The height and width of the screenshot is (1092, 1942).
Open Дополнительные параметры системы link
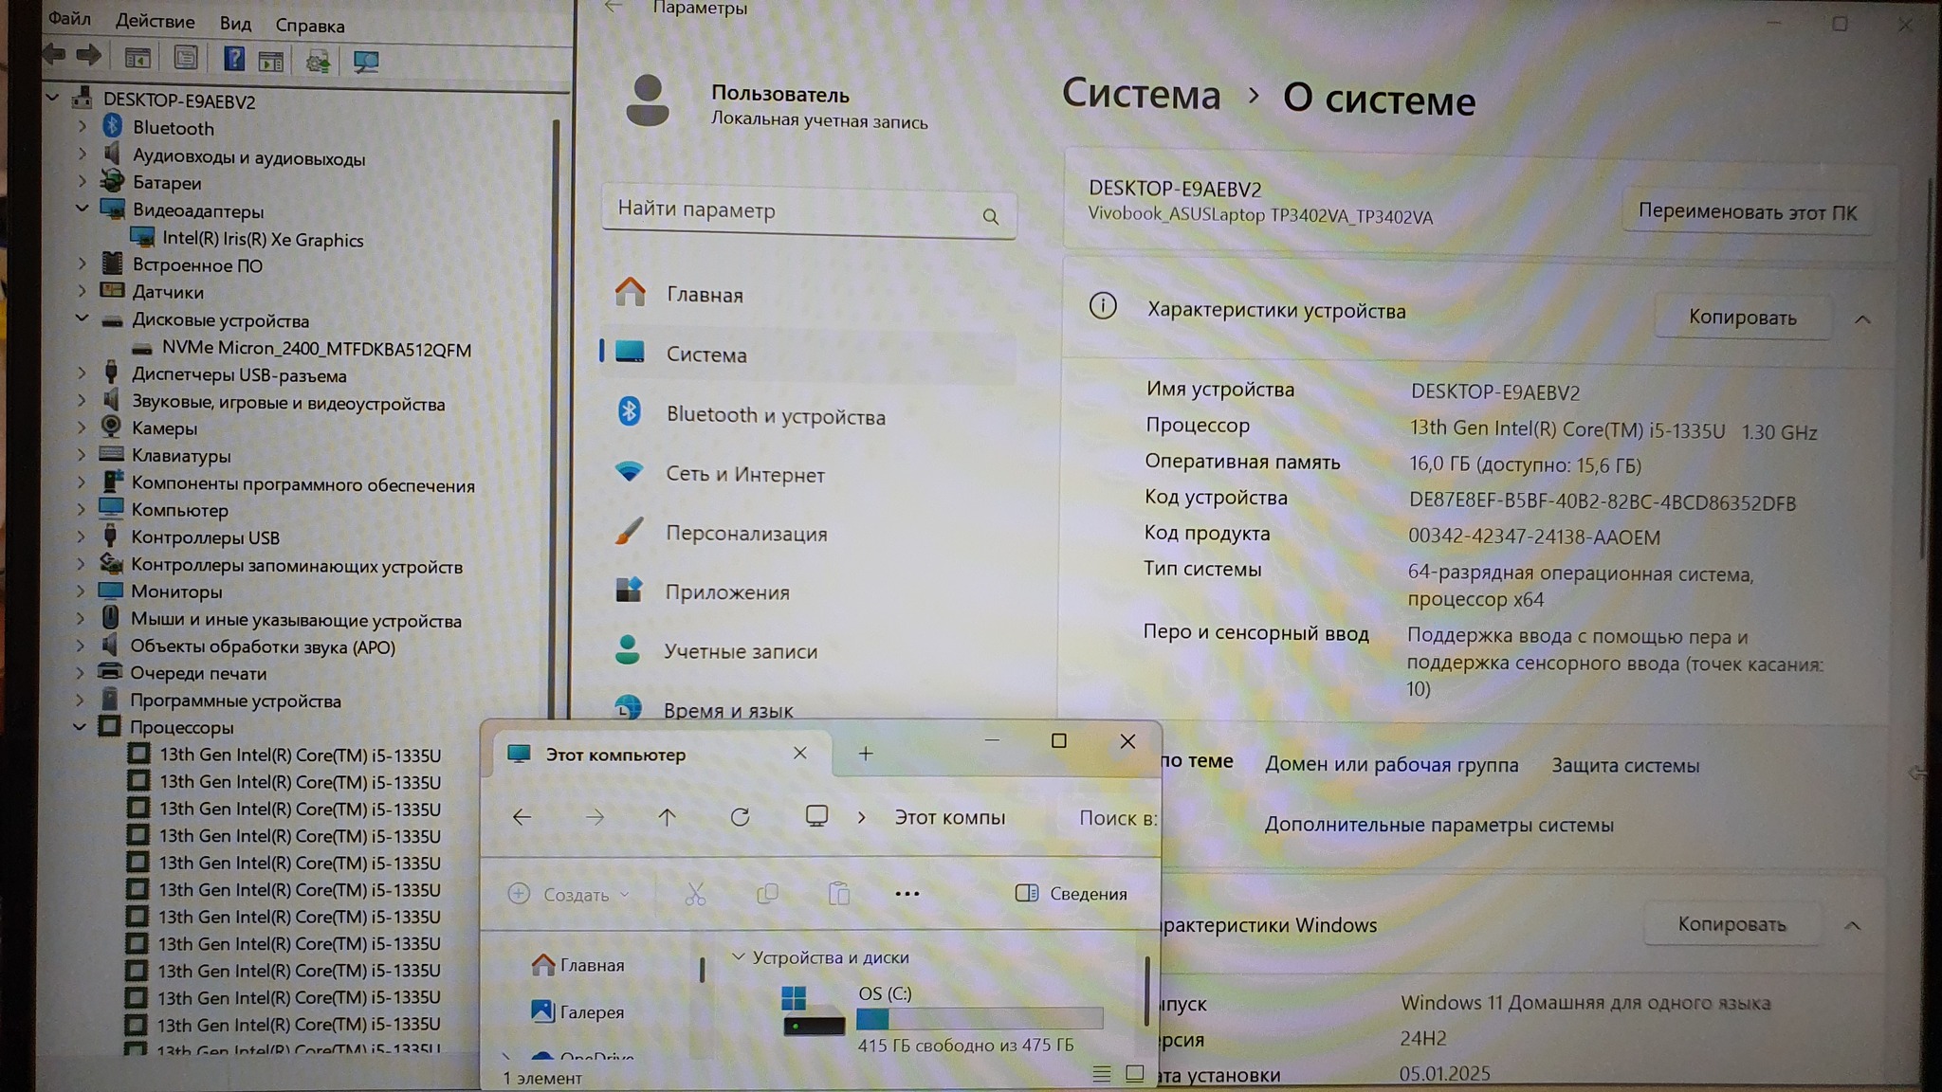coord(1438,825)
